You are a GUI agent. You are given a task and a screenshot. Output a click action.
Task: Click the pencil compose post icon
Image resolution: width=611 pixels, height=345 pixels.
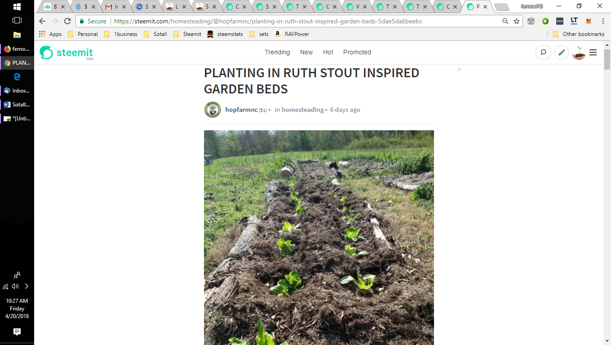coord(562,53)
